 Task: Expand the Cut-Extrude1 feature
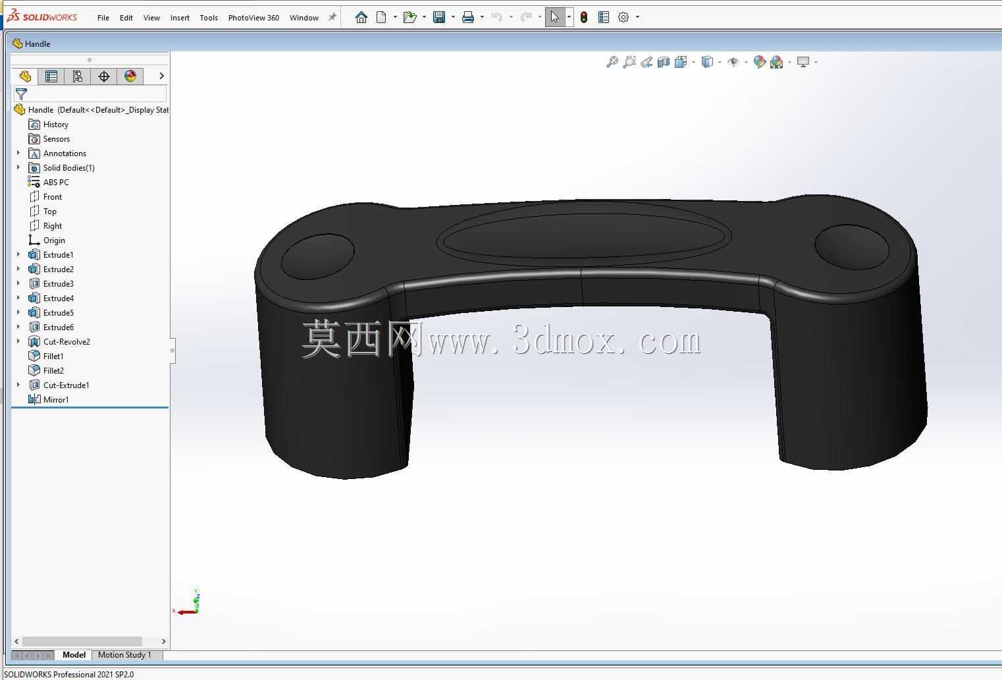tap(18, 385)
